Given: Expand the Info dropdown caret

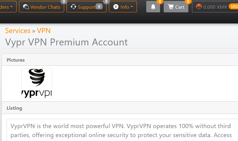Looking at the screenshot, I should (132, 7).
